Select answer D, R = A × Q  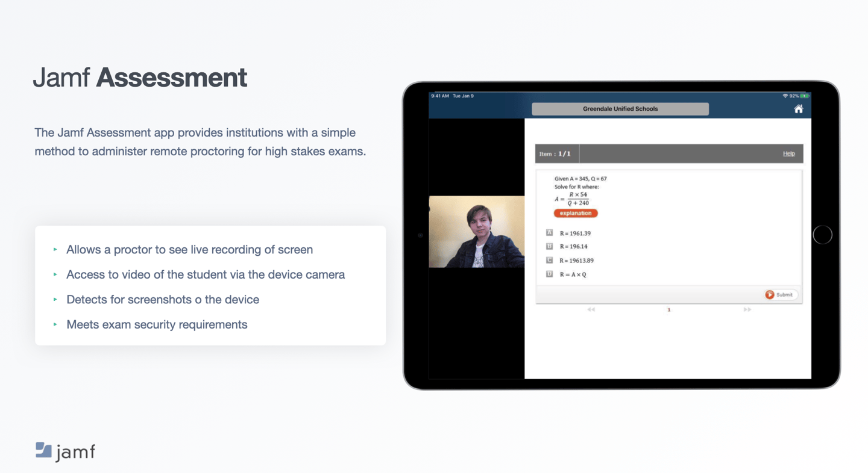coord(566,274)
